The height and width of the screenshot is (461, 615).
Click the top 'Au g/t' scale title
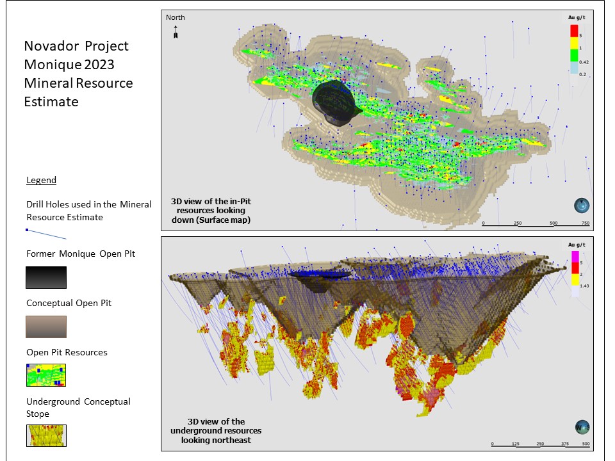pos(577,17)
